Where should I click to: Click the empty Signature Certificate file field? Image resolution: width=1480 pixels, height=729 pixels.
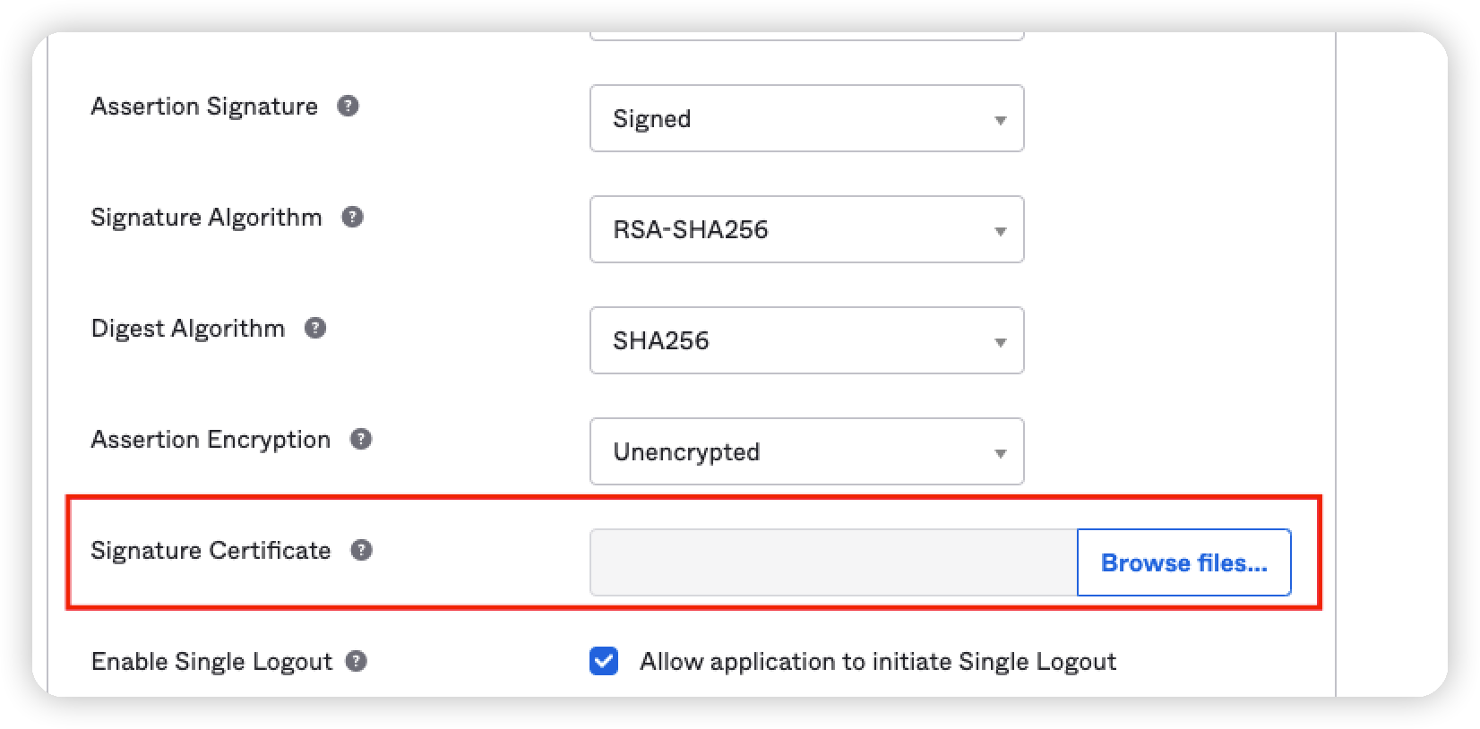point(833,563)
